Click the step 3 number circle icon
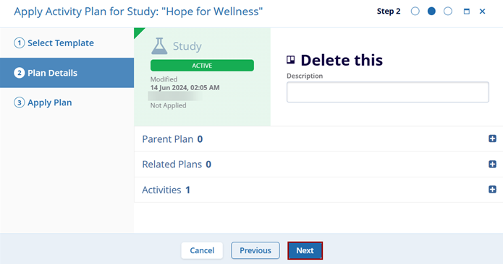 pyautogui.click(x=20, y=102)
